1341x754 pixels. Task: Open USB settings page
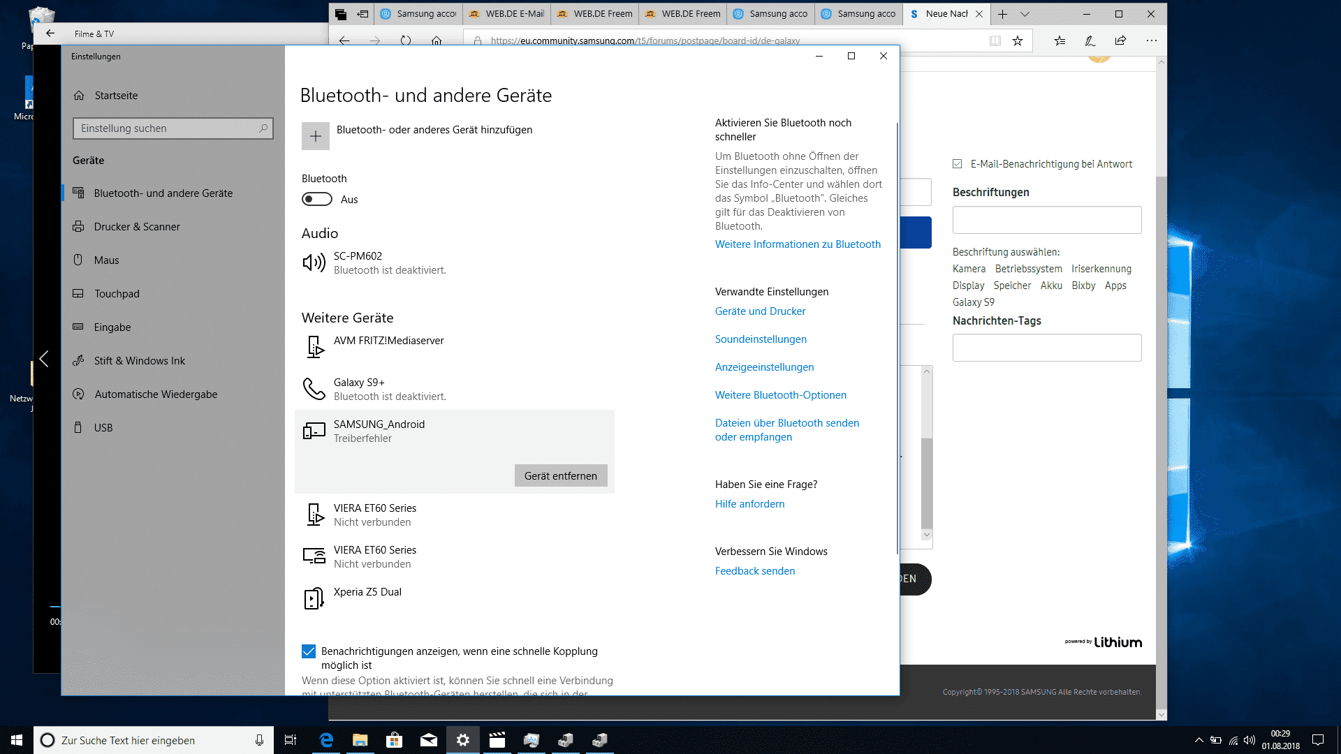pyautogui.click(x=173, y=428)
